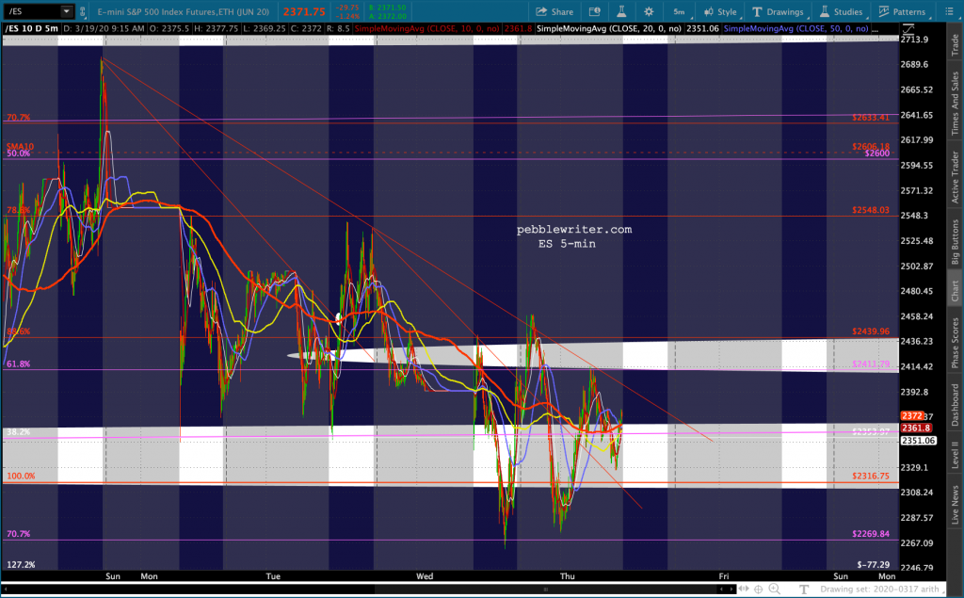This screenshot has height=598, width=964.
Task: Click the /ES 10 D 5m chart label
Action: point(32,29)
